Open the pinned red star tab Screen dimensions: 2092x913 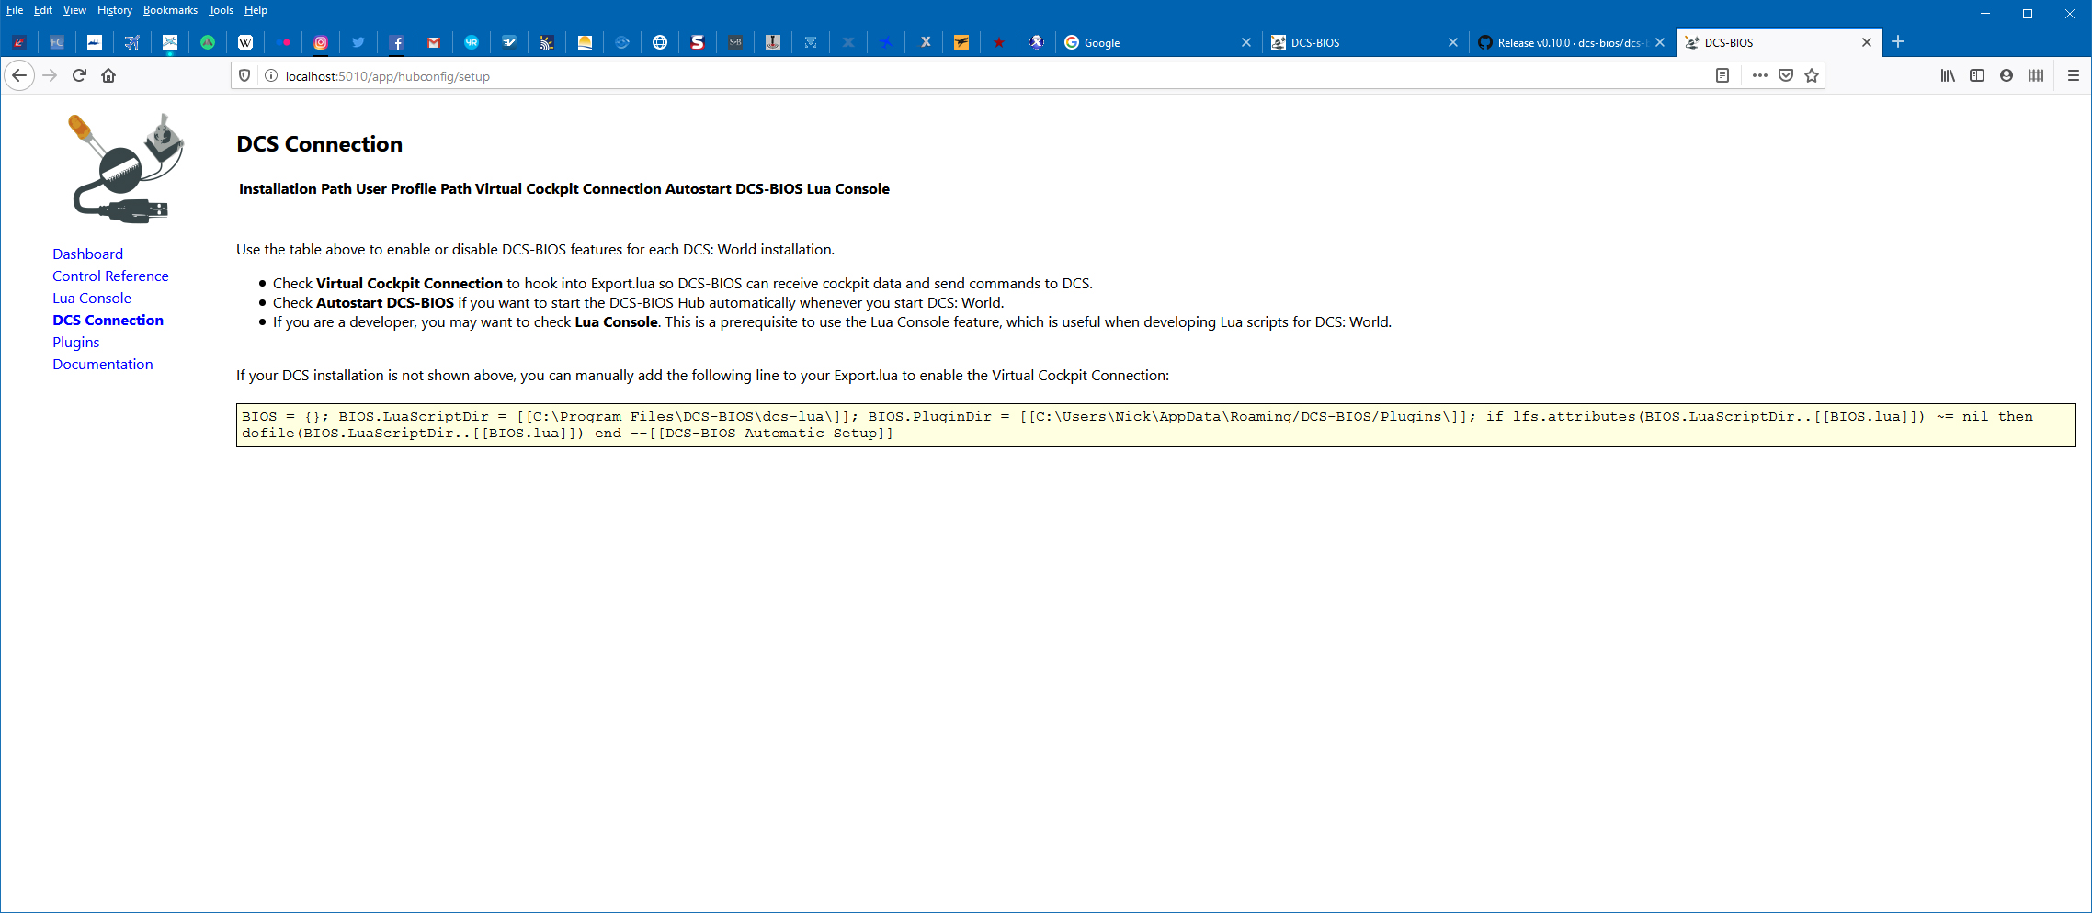tap(999, 42)
